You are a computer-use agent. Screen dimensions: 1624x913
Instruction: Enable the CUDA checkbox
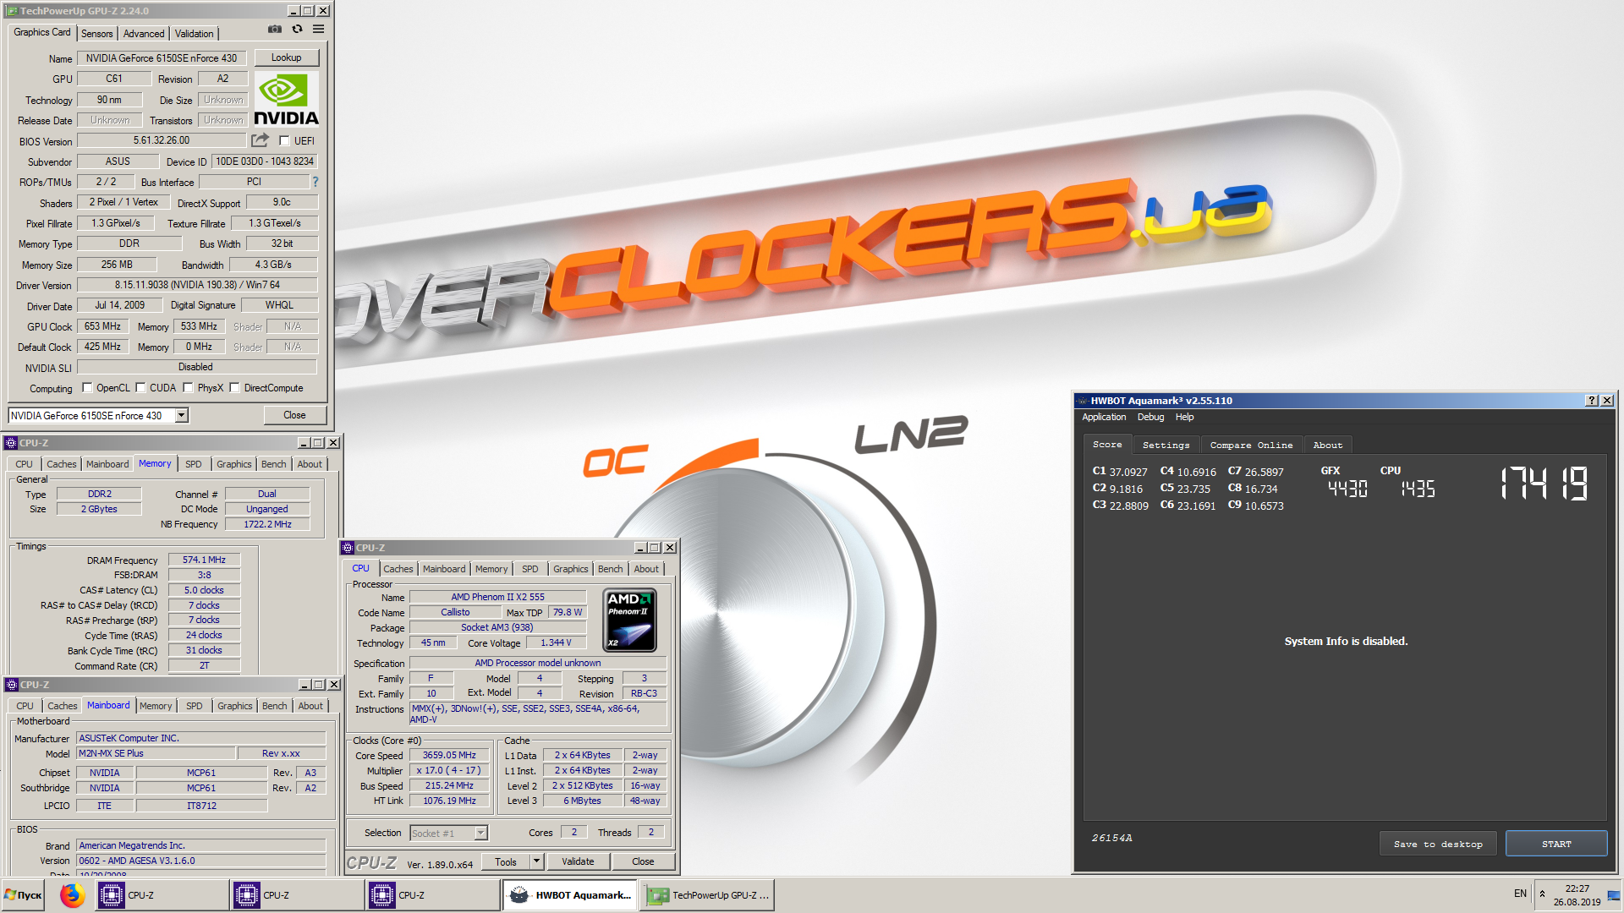click(x=140, y=388)
